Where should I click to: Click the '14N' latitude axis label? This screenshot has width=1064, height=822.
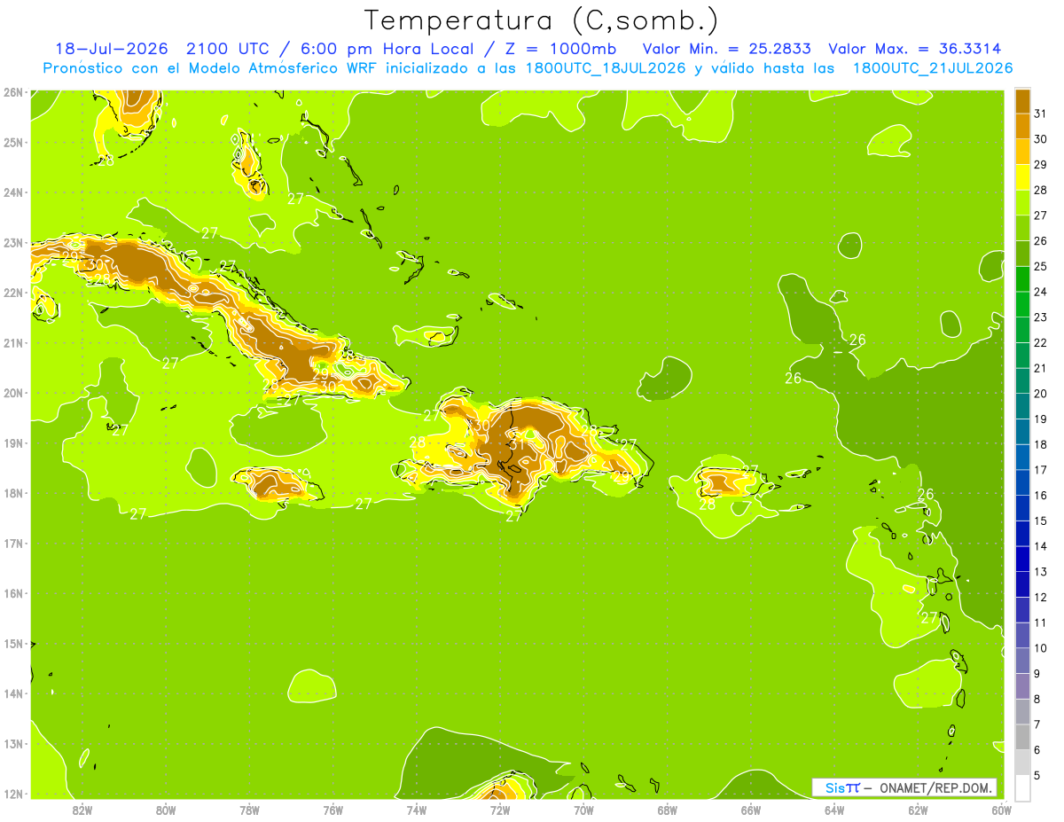pyautogui.click(x=12, y=693)
